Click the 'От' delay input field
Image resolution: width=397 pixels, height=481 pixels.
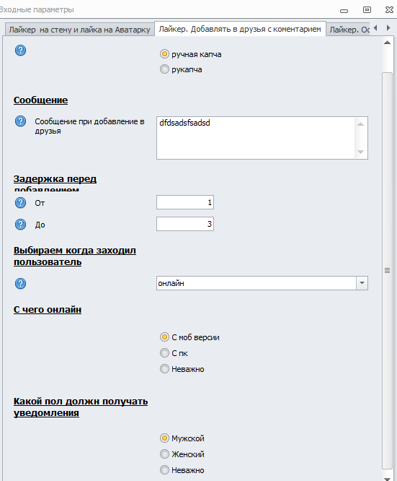point(185,202)
